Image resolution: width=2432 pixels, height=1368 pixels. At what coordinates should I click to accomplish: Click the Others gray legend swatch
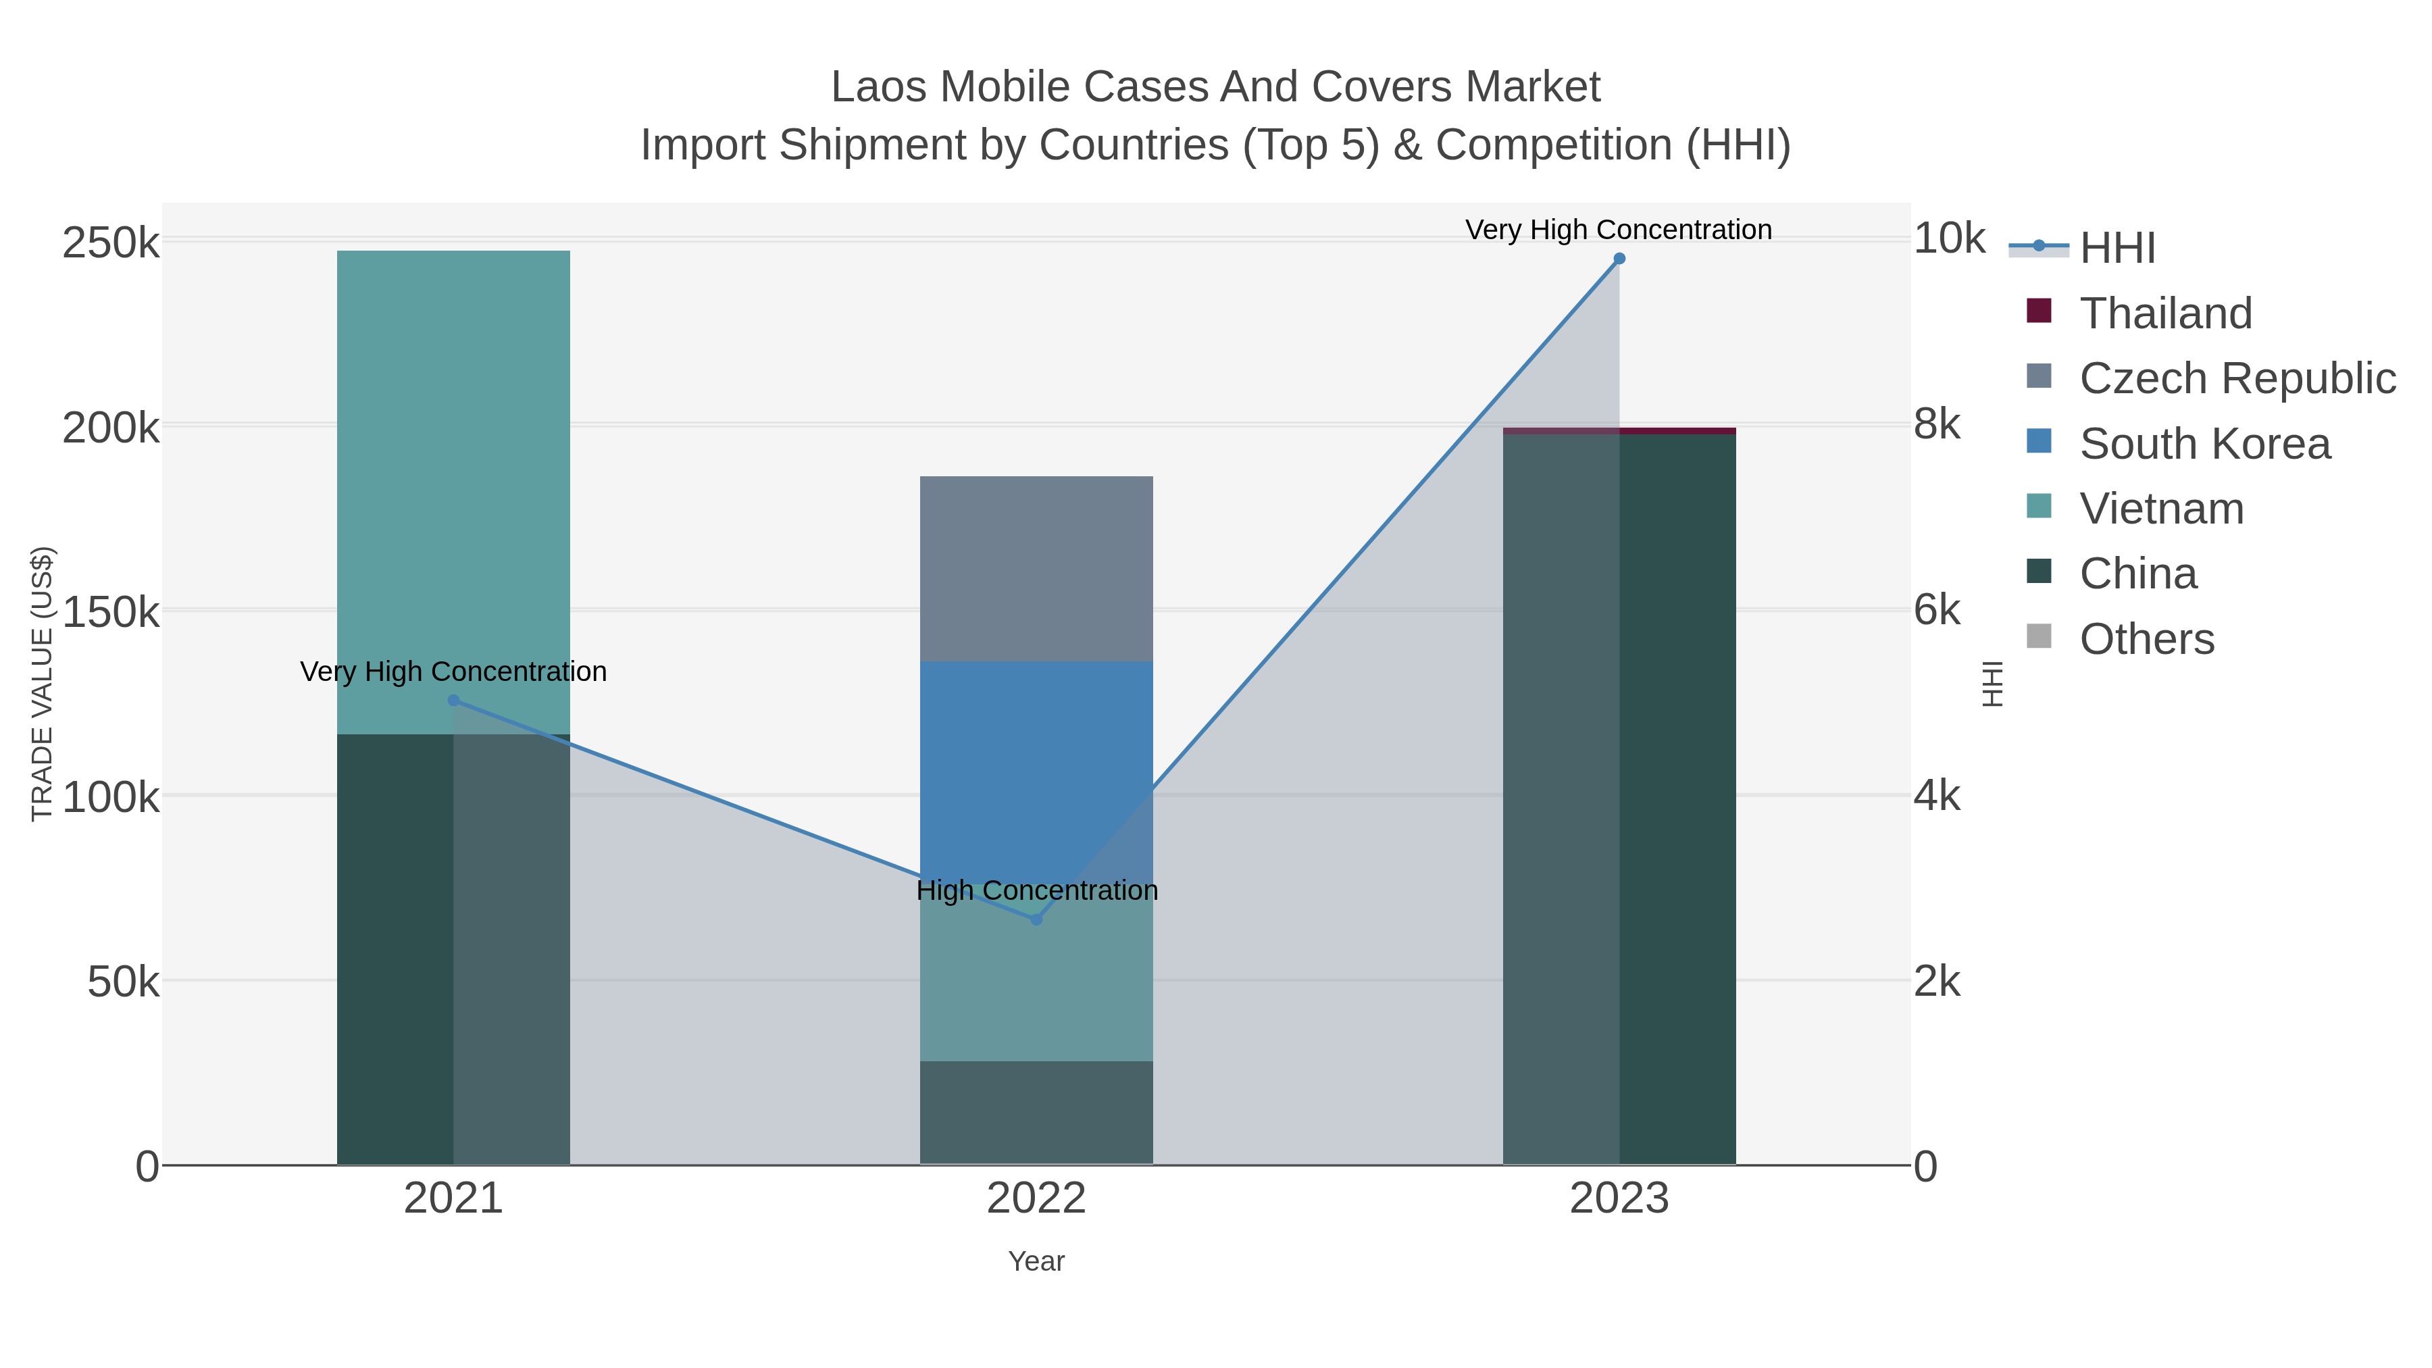(2040, 636)
